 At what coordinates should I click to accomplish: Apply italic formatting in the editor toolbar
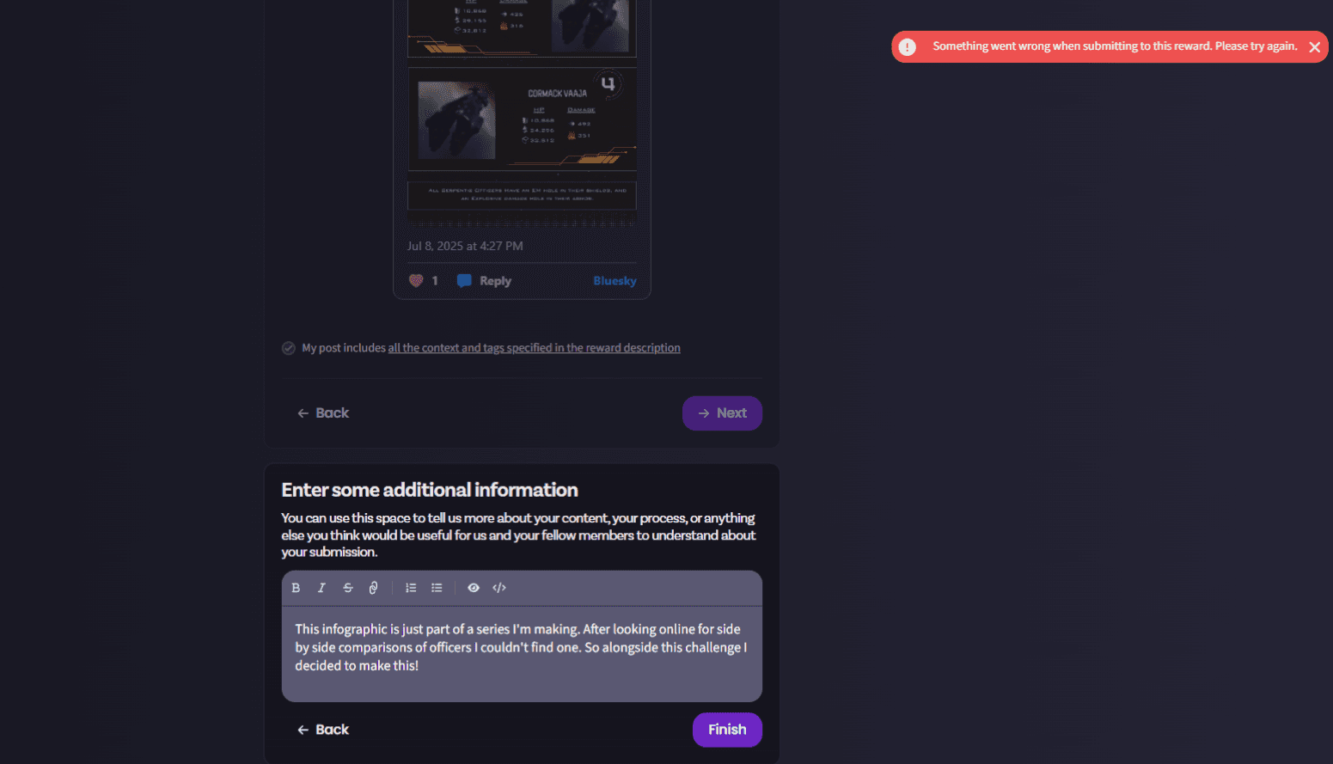click(321, 588)
